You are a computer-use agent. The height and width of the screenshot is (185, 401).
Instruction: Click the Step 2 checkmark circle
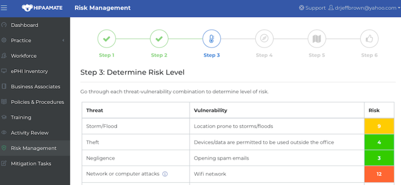tap(159, 39)
